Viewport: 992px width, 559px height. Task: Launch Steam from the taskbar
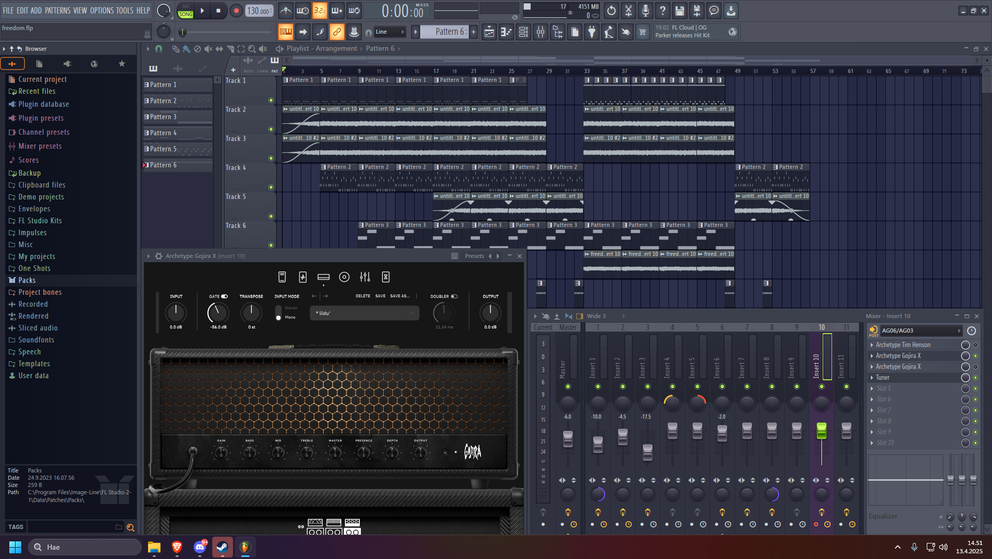(x=223, y=547)
